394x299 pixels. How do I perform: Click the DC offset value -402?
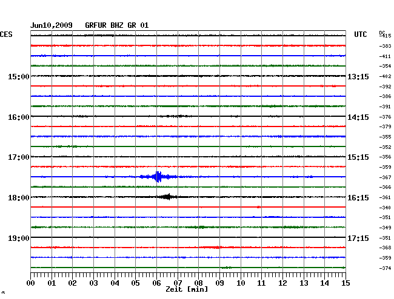(385, 76)
